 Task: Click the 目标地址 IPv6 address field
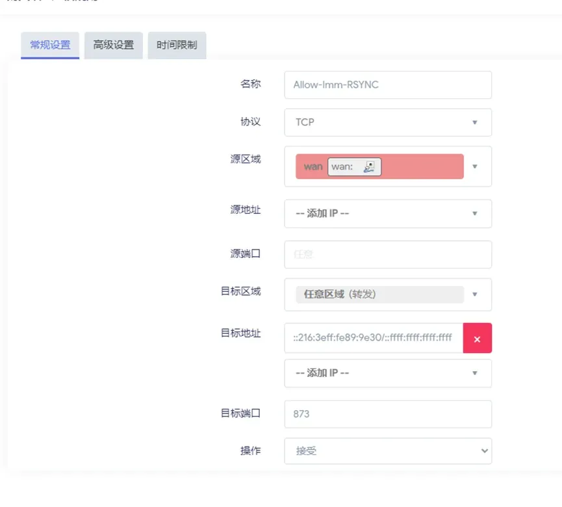click(374, 338)
